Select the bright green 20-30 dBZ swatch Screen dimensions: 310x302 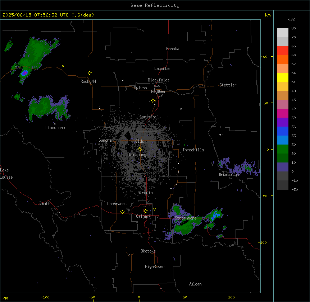coord(283,149)
